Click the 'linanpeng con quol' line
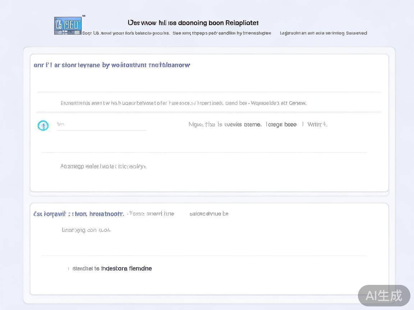Viewport: 414px width, 310px height. (86, 230)
